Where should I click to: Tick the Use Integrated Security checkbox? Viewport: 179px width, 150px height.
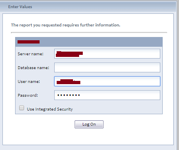pos(22,108)
